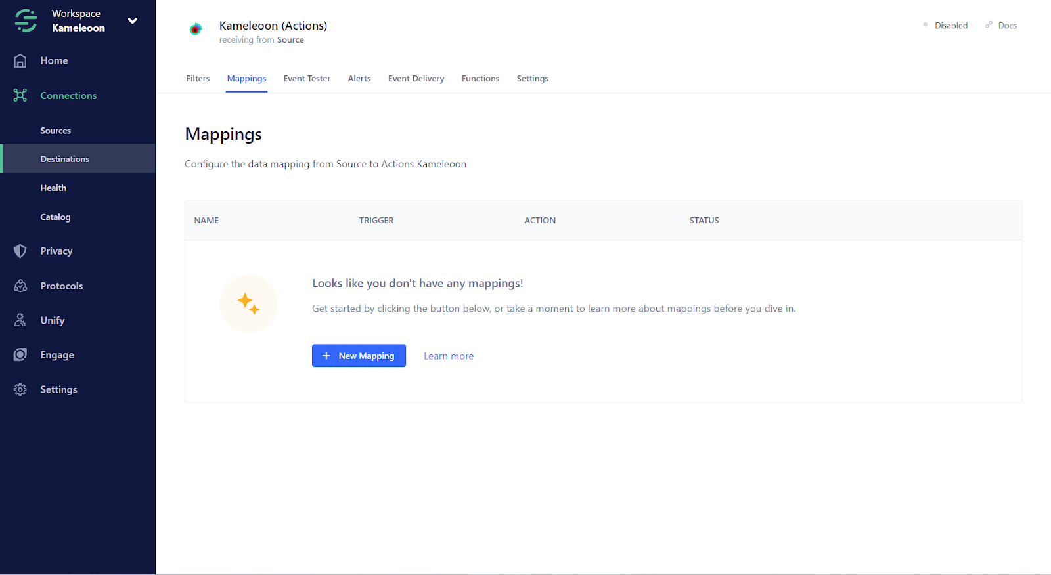Open workspace Settings in sidebar
The width and height of the screenshot is (1051, 575).
coord(58,389)
